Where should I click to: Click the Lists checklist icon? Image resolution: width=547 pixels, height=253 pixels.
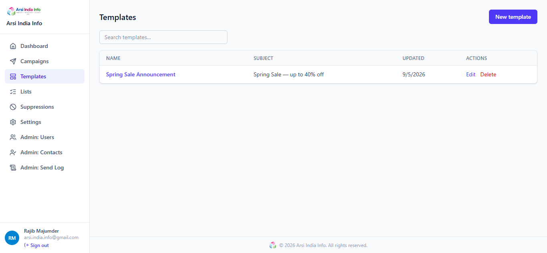(x=13, y=92)
